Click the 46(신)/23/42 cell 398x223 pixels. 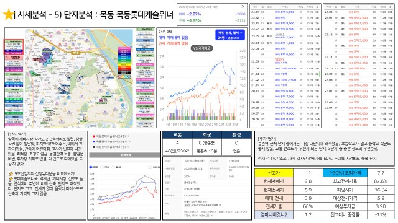click(x=177, y=151)
